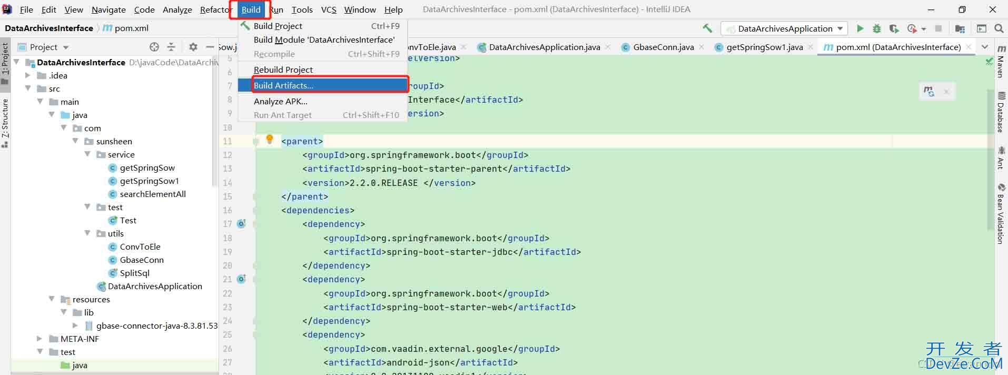Open the Navigate menu
The height and width of the screenshot is (375, 1008).
[x=108, y=9]
